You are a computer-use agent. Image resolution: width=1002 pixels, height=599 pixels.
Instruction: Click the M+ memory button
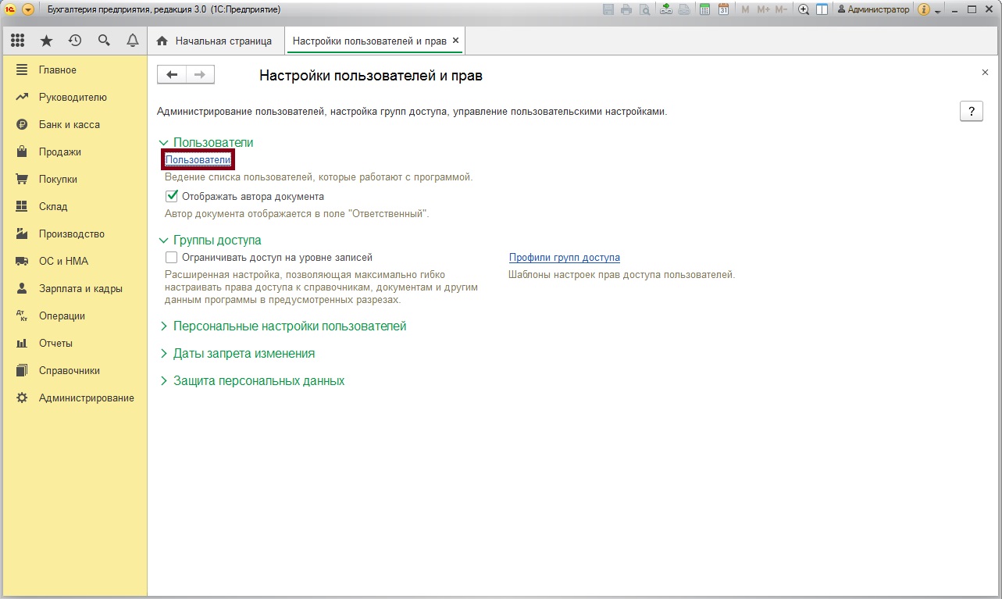click(x=762, y=9)
